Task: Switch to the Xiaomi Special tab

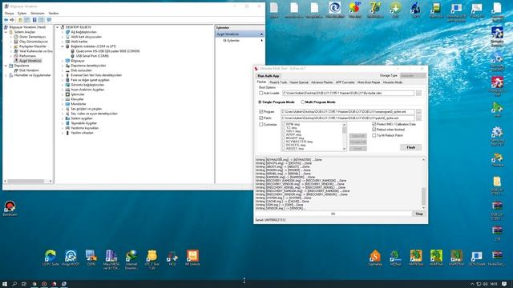Action: click(299, 82)
